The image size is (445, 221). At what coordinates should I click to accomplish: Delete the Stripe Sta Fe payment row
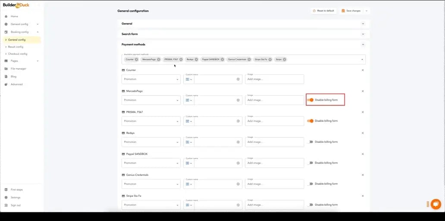pos(363,196)
